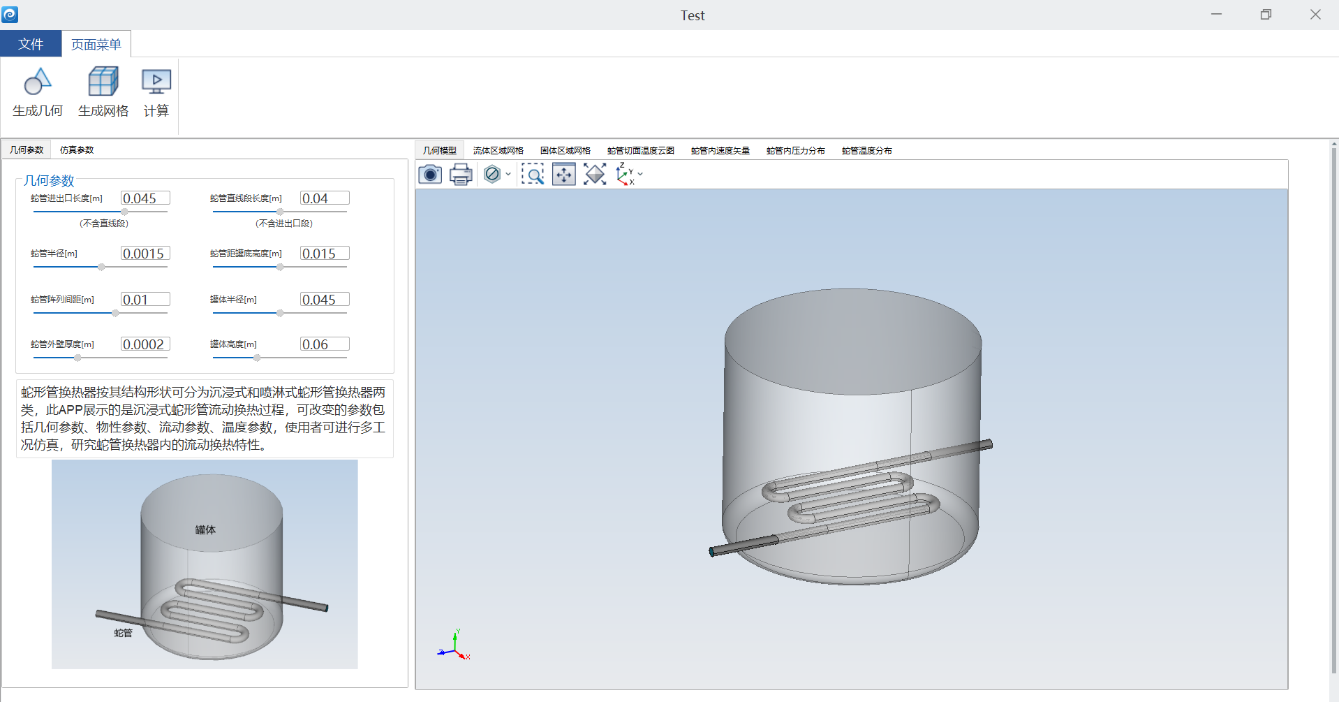This screenshot has height=702, width=1339.
Task: Switch to 仿真参数 tab
Action: coord(77,149)
